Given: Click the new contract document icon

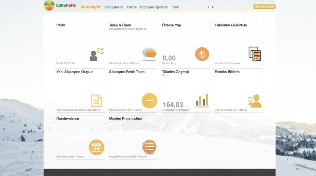Looking at the screenshot, I should click(97, 100).
